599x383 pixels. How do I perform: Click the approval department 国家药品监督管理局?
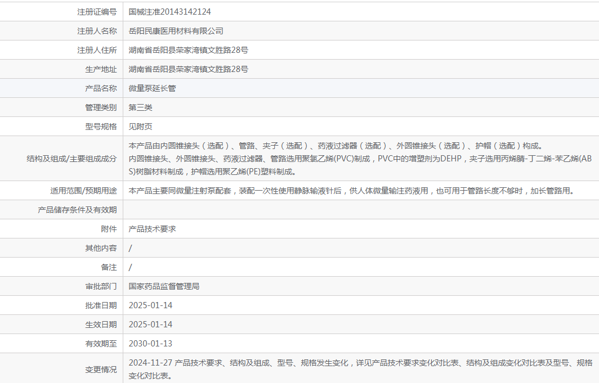pyautogui.click(x=164, y=286)
